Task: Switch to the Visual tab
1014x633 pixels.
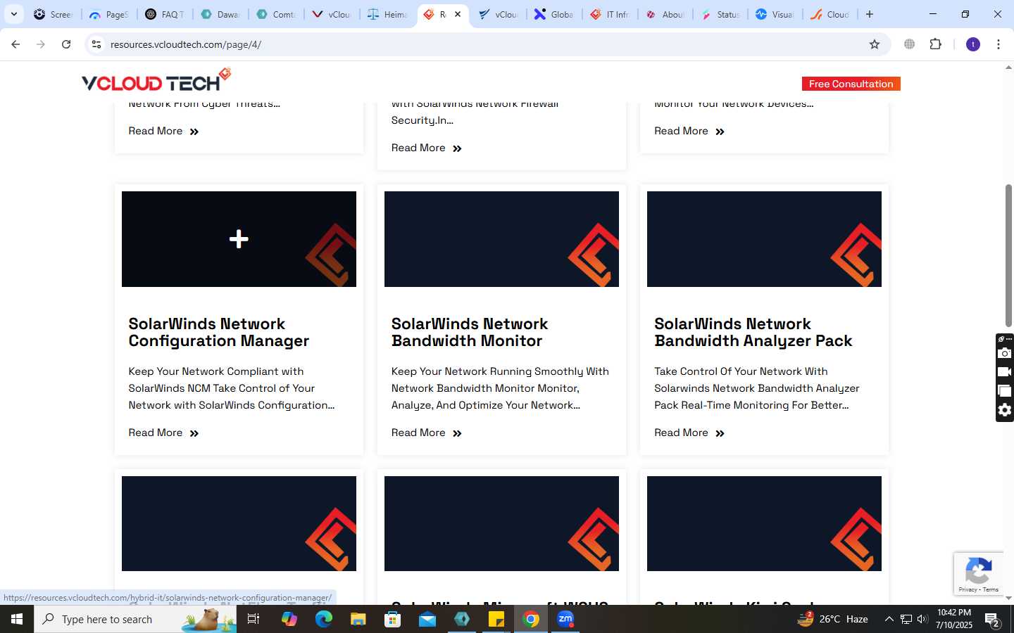Action: [x=775, y=14]
